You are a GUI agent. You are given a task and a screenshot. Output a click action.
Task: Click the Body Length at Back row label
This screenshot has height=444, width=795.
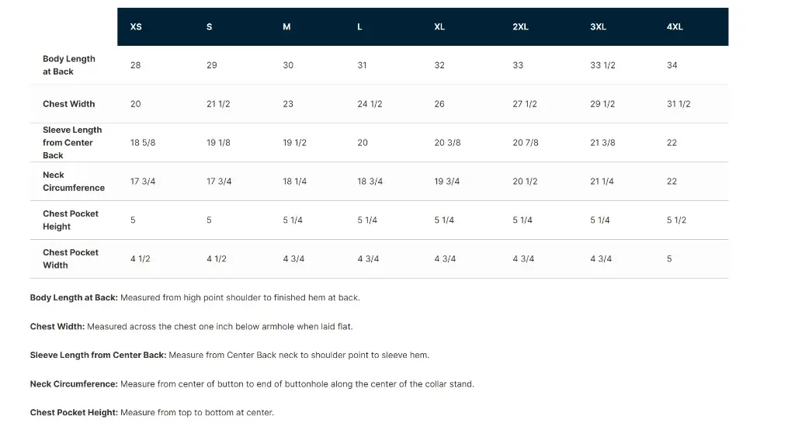click(x=69, y=65)
